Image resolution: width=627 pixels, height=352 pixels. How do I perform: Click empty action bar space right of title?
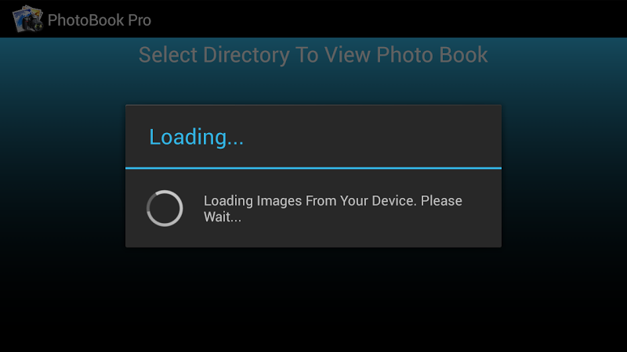[x=388, y=19]
